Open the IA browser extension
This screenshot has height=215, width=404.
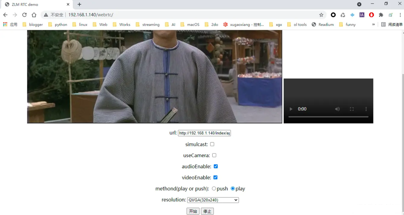362,15
